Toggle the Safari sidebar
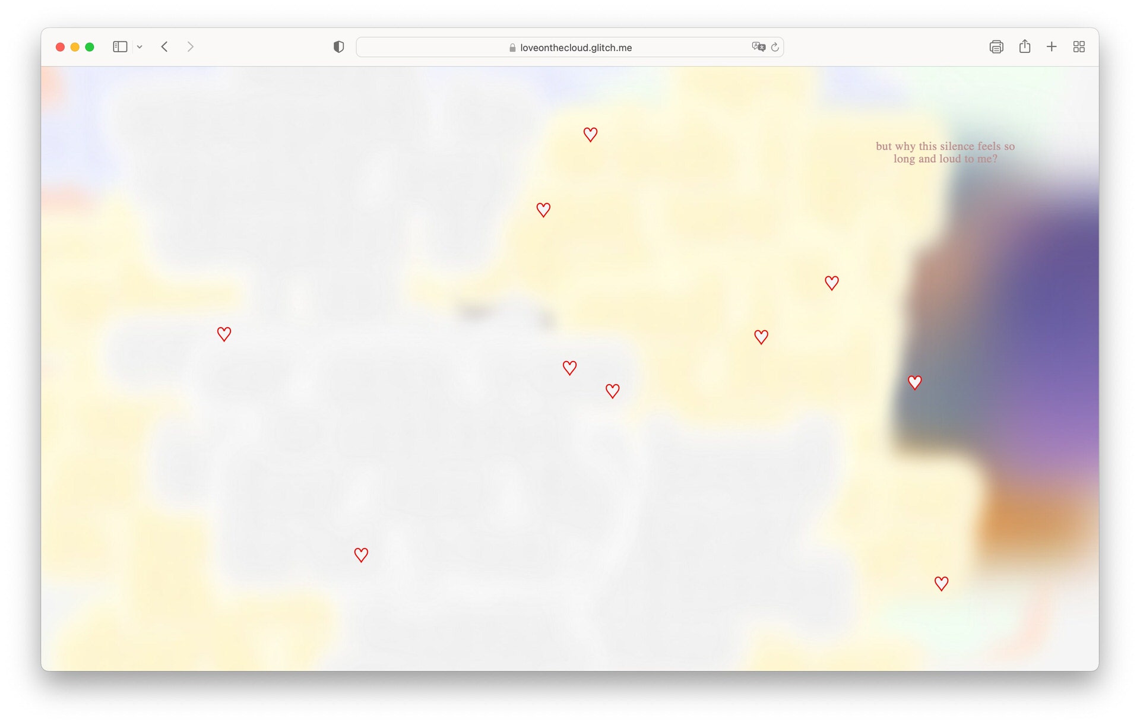 tap(120, 47)
